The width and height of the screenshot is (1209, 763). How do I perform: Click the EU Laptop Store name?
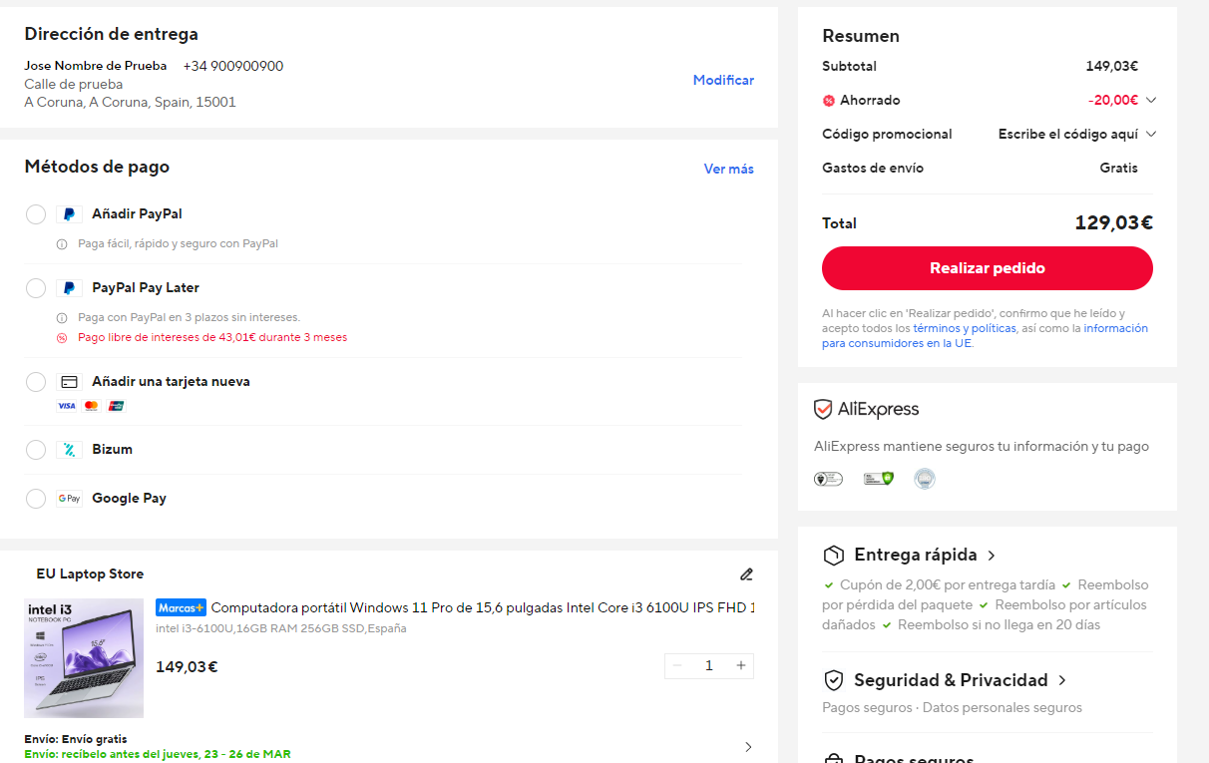click(90, 574)
